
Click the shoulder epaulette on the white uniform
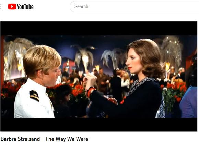[x=34, y=95]
